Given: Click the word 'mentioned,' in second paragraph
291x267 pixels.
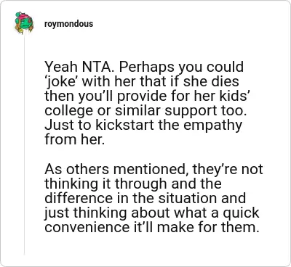Looking at the screenshot, I should (151, 169).
